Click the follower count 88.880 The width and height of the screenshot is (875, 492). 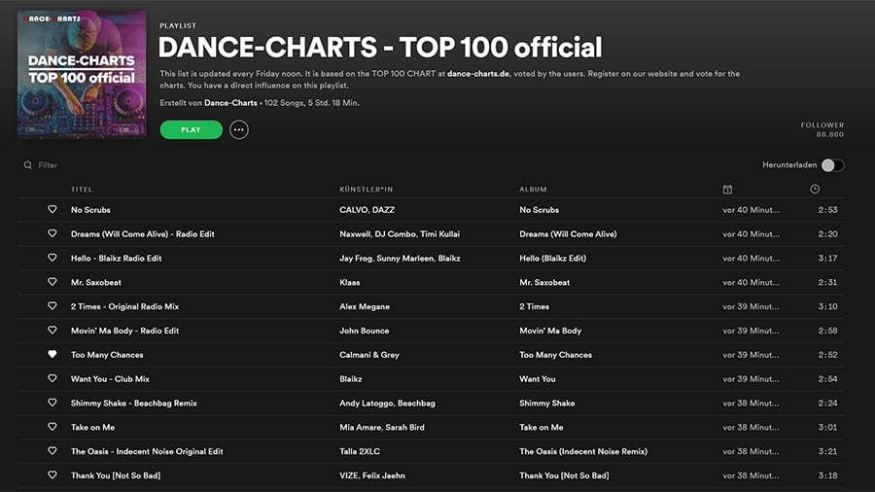(830, 134)
